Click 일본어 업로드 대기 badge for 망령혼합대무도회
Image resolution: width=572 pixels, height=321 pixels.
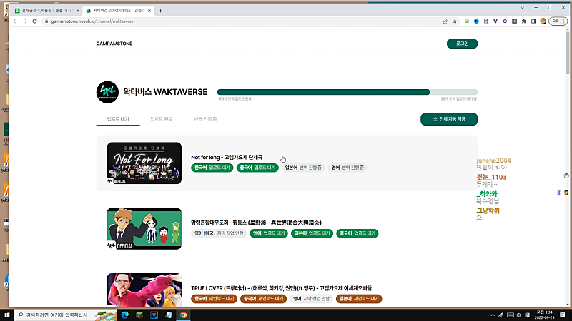point(312,233)
